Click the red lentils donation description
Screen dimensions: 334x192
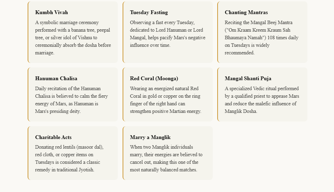[69, 158]
